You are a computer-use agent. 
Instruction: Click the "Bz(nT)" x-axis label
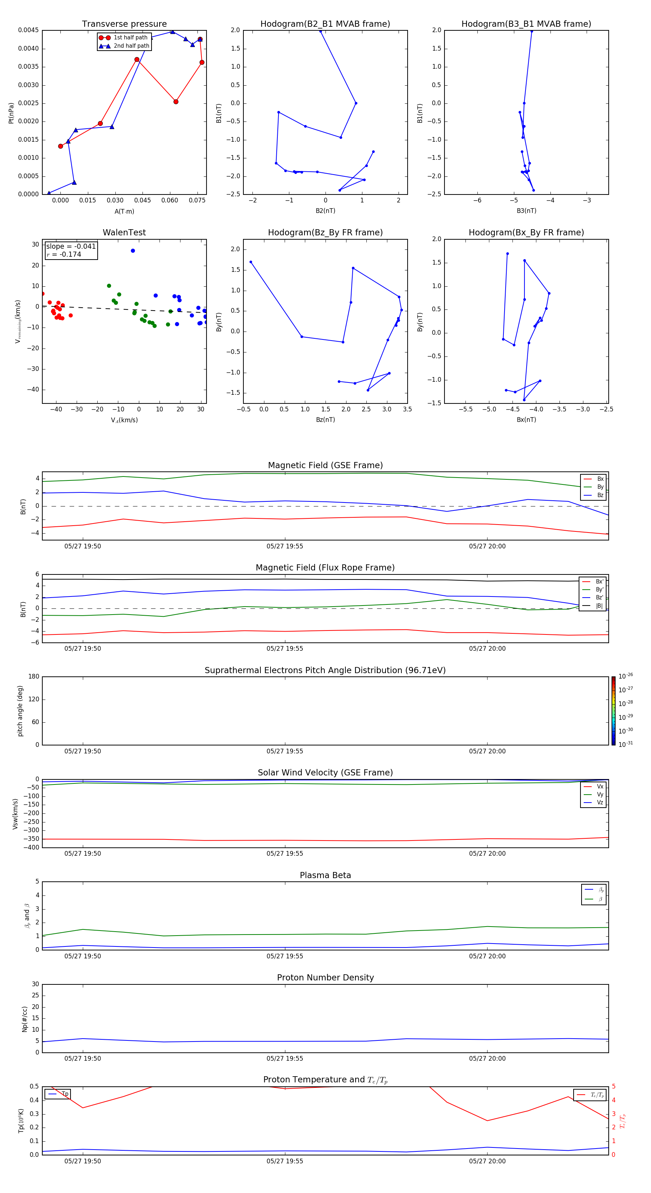click(325, 420)
